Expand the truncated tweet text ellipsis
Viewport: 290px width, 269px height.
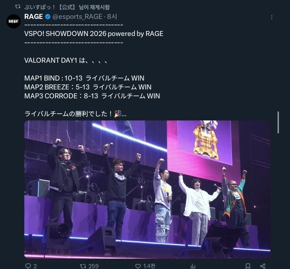124,114
